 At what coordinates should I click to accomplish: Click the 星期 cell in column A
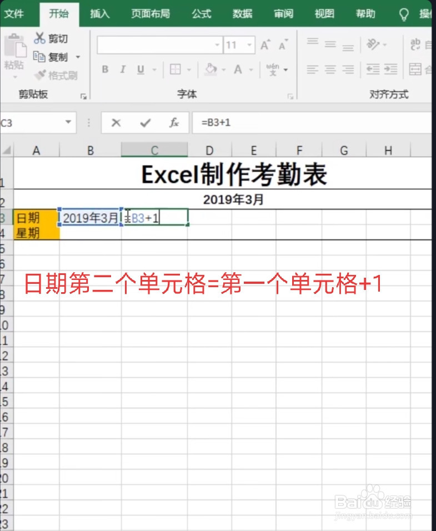click(x=36, y=233)
